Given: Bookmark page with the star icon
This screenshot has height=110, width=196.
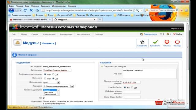Looking at the screenshot, I should pos(134,10).
